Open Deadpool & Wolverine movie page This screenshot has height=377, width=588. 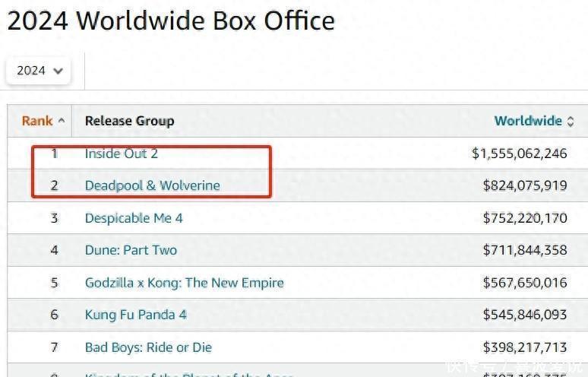tap(152, 185)
